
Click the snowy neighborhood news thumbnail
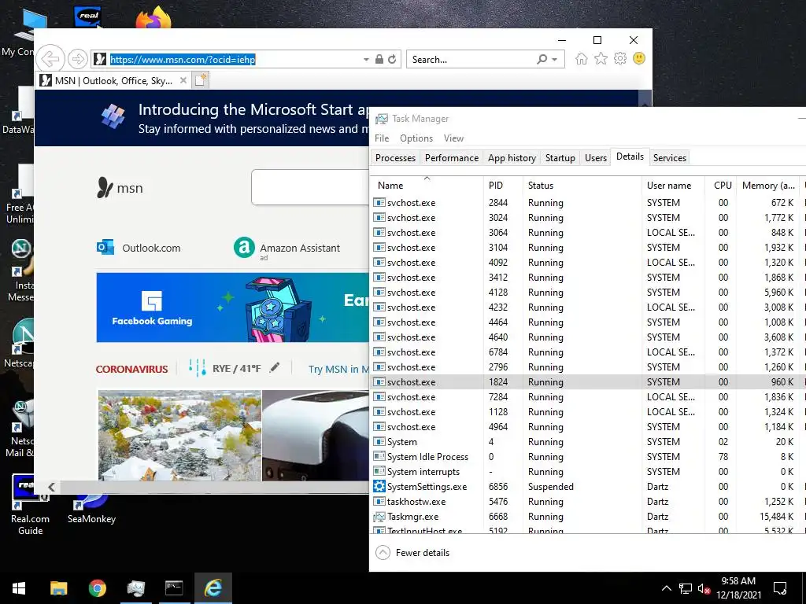180,436
